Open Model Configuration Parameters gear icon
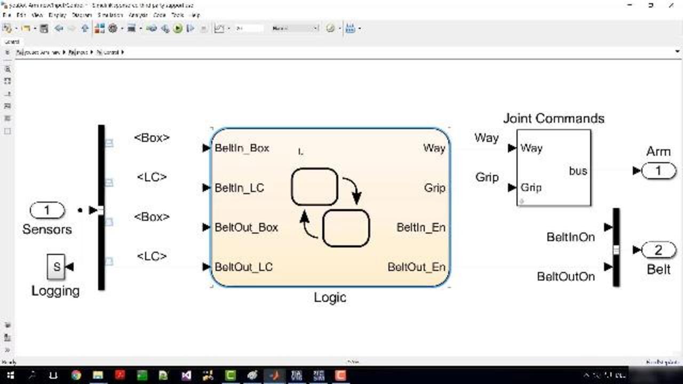This screenshot has height=384, width=683. [113, 28]
